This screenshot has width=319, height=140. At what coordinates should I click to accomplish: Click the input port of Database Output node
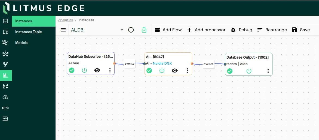point(225,64)
